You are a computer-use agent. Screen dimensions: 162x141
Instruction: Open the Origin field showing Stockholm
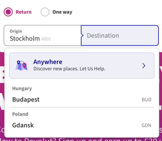click(x=43, y=35)
